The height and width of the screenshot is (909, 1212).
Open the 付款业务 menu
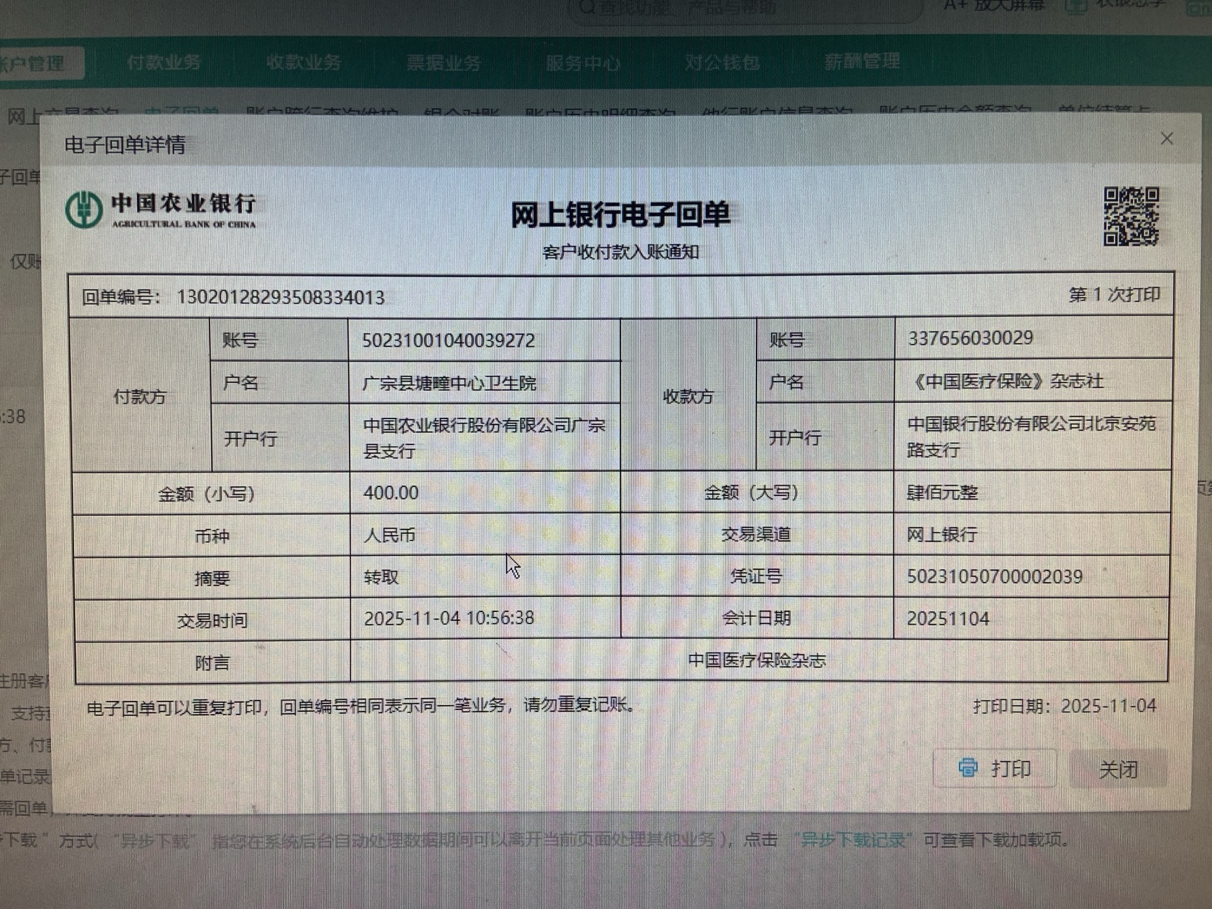pyautogui.click(x=164, y=63)
